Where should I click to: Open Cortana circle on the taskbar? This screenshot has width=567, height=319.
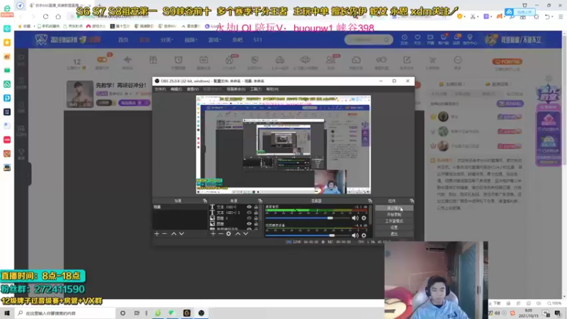tap(123, 313)
